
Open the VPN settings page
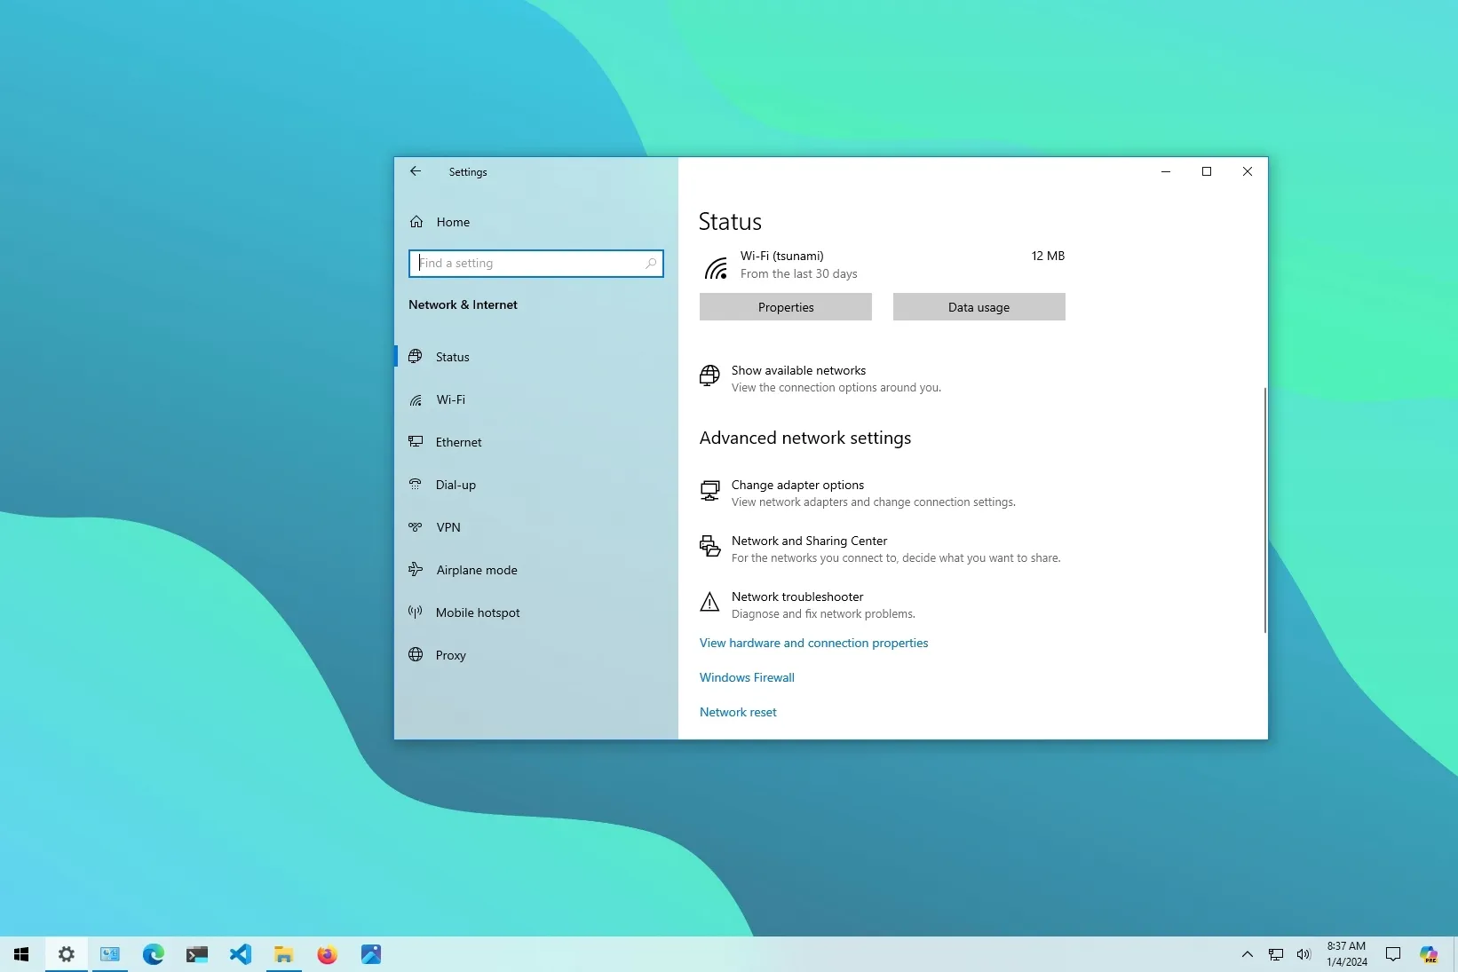click(x=536, y=527)
